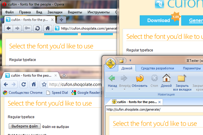Open the Файл menu in Opera
203x135 pixels.
pyautogui.click(x=9, y=12)
